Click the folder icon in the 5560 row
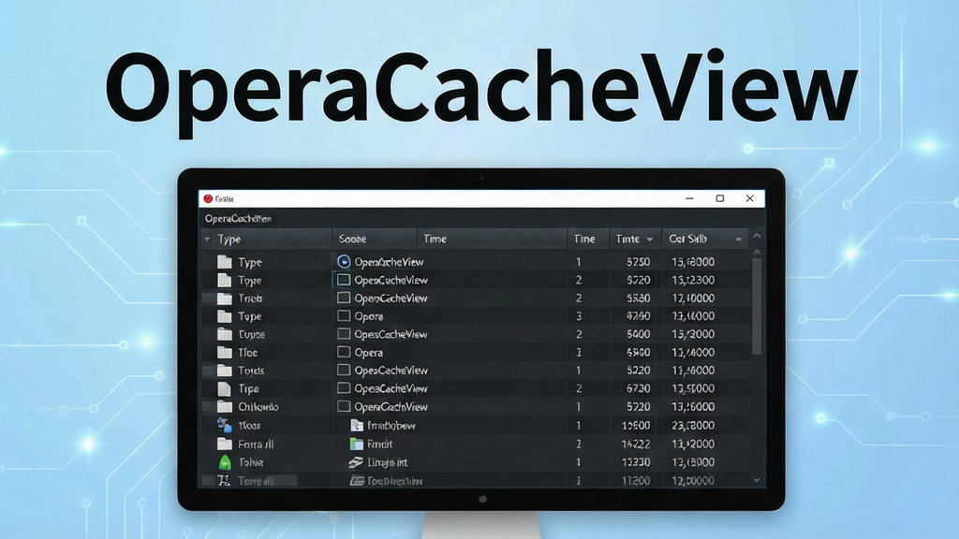The image size is (959, 539). click(225, 353)
